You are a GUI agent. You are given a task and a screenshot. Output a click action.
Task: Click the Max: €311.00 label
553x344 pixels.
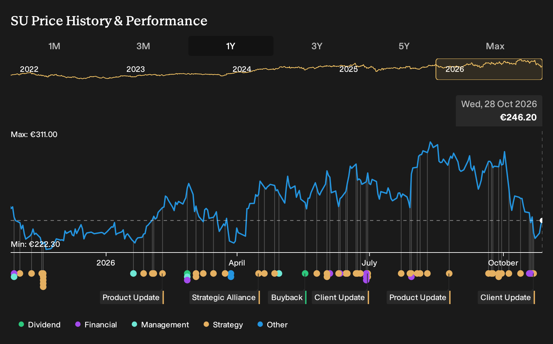pos(34,134)
